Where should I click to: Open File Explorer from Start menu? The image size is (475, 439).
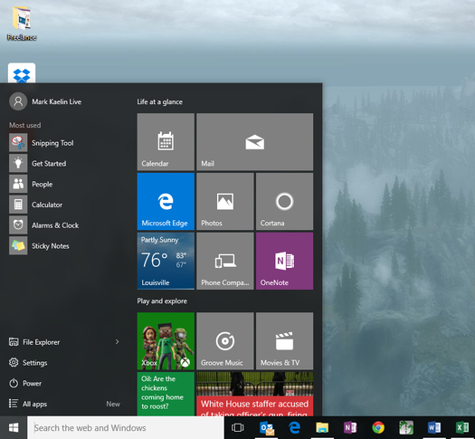(34, 342)
